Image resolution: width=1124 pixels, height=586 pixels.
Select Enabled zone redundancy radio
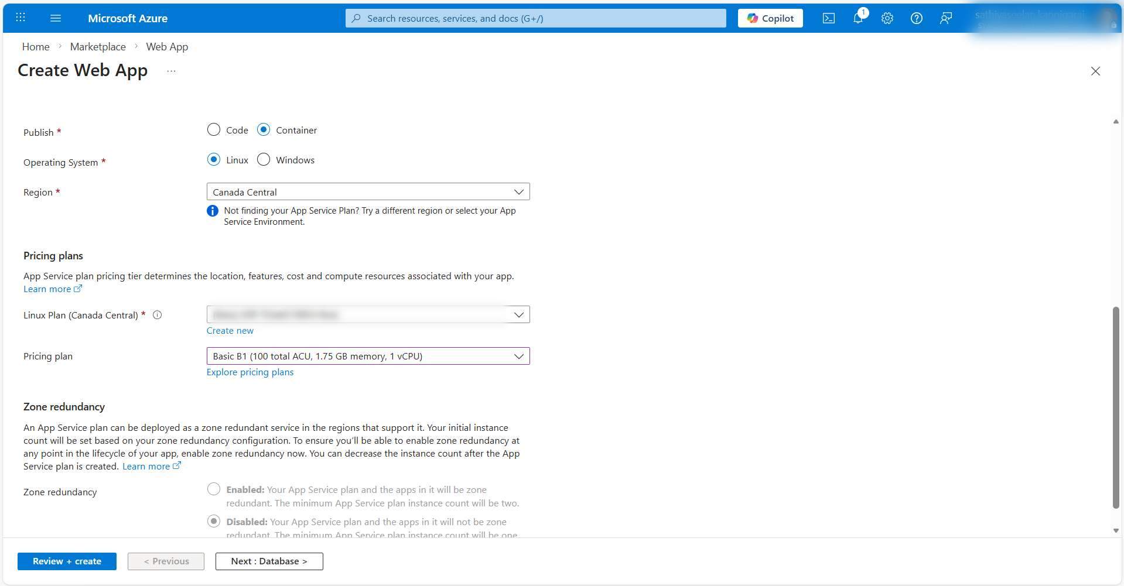click(x=214, y=489)
